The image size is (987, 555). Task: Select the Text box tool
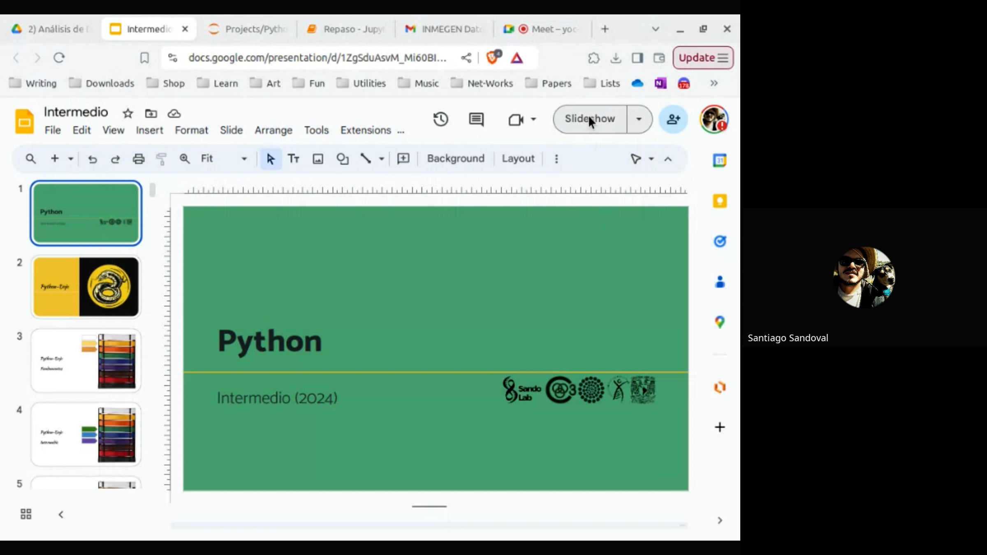coord(294,159)
